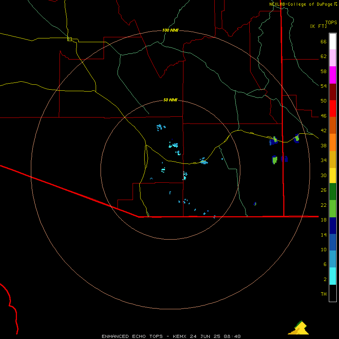
Task: Click the 54 scale label
Action: pos(324,86)
